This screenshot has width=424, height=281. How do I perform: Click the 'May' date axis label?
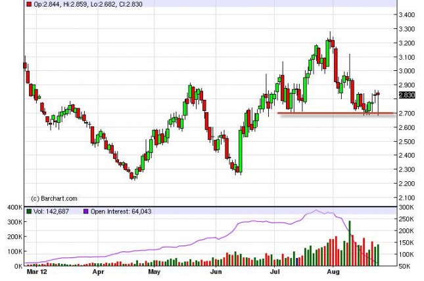click(154, 272)
